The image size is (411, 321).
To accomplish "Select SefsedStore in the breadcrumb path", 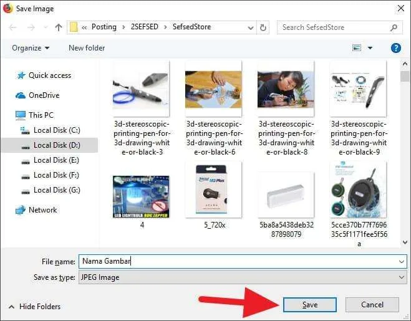I will (191, 27).
